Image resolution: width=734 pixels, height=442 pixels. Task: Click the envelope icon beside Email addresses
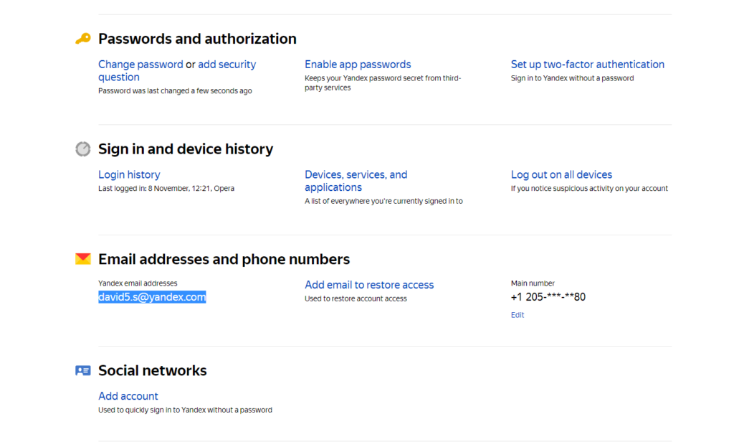click(83, 259)
